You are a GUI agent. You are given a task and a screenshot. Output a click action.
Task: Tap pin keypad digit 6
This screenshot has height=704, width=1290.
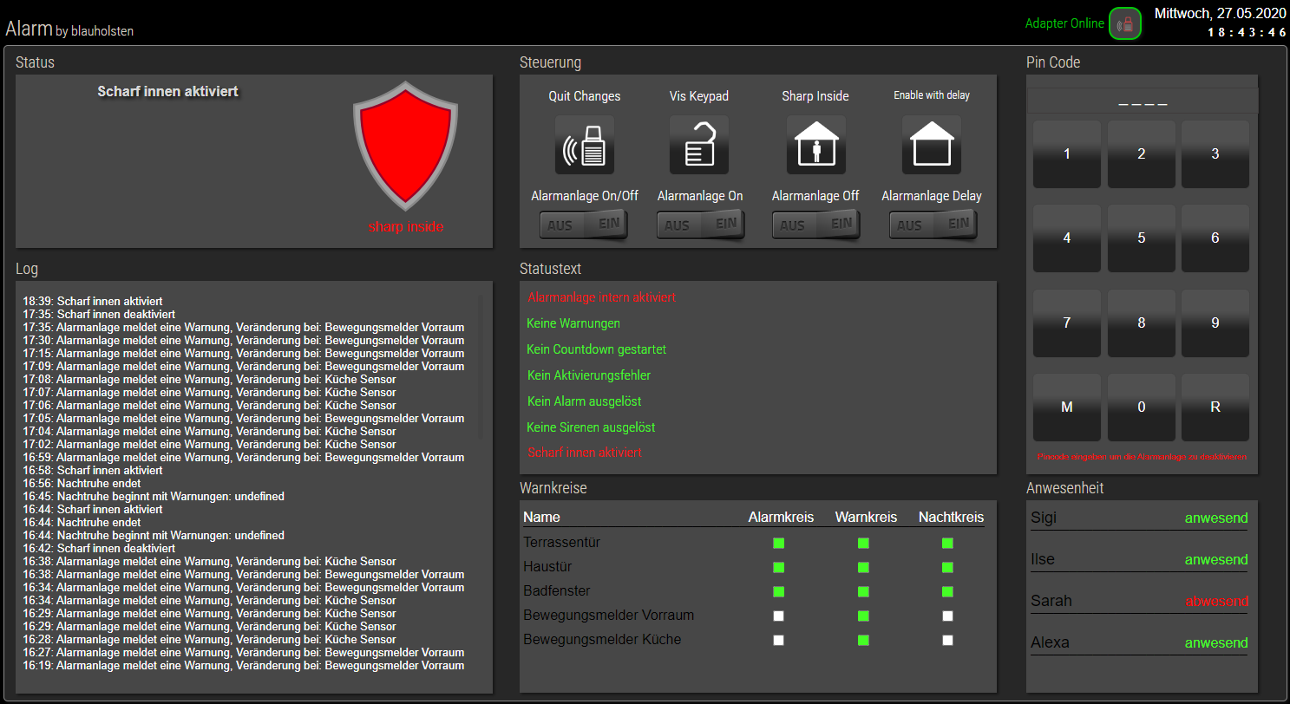[1215, 238]
